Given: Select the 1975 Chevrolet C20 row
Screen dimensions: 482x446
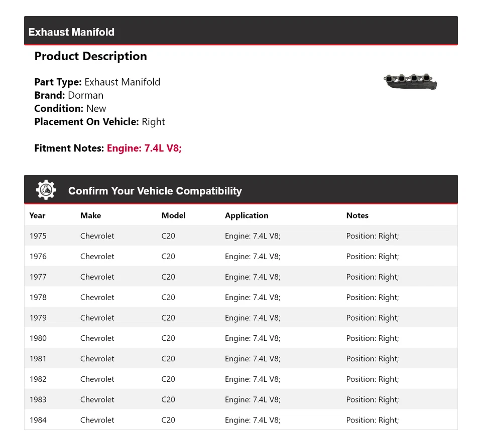Looking at the screenshot, I should click(240, 236).
